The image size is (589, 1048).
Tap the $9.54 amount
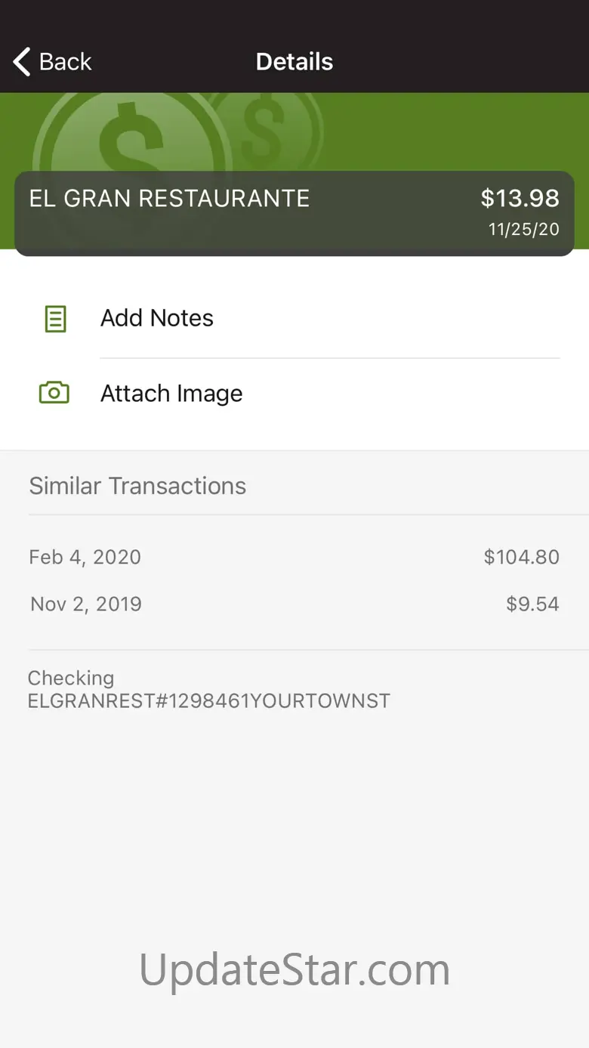532,604
